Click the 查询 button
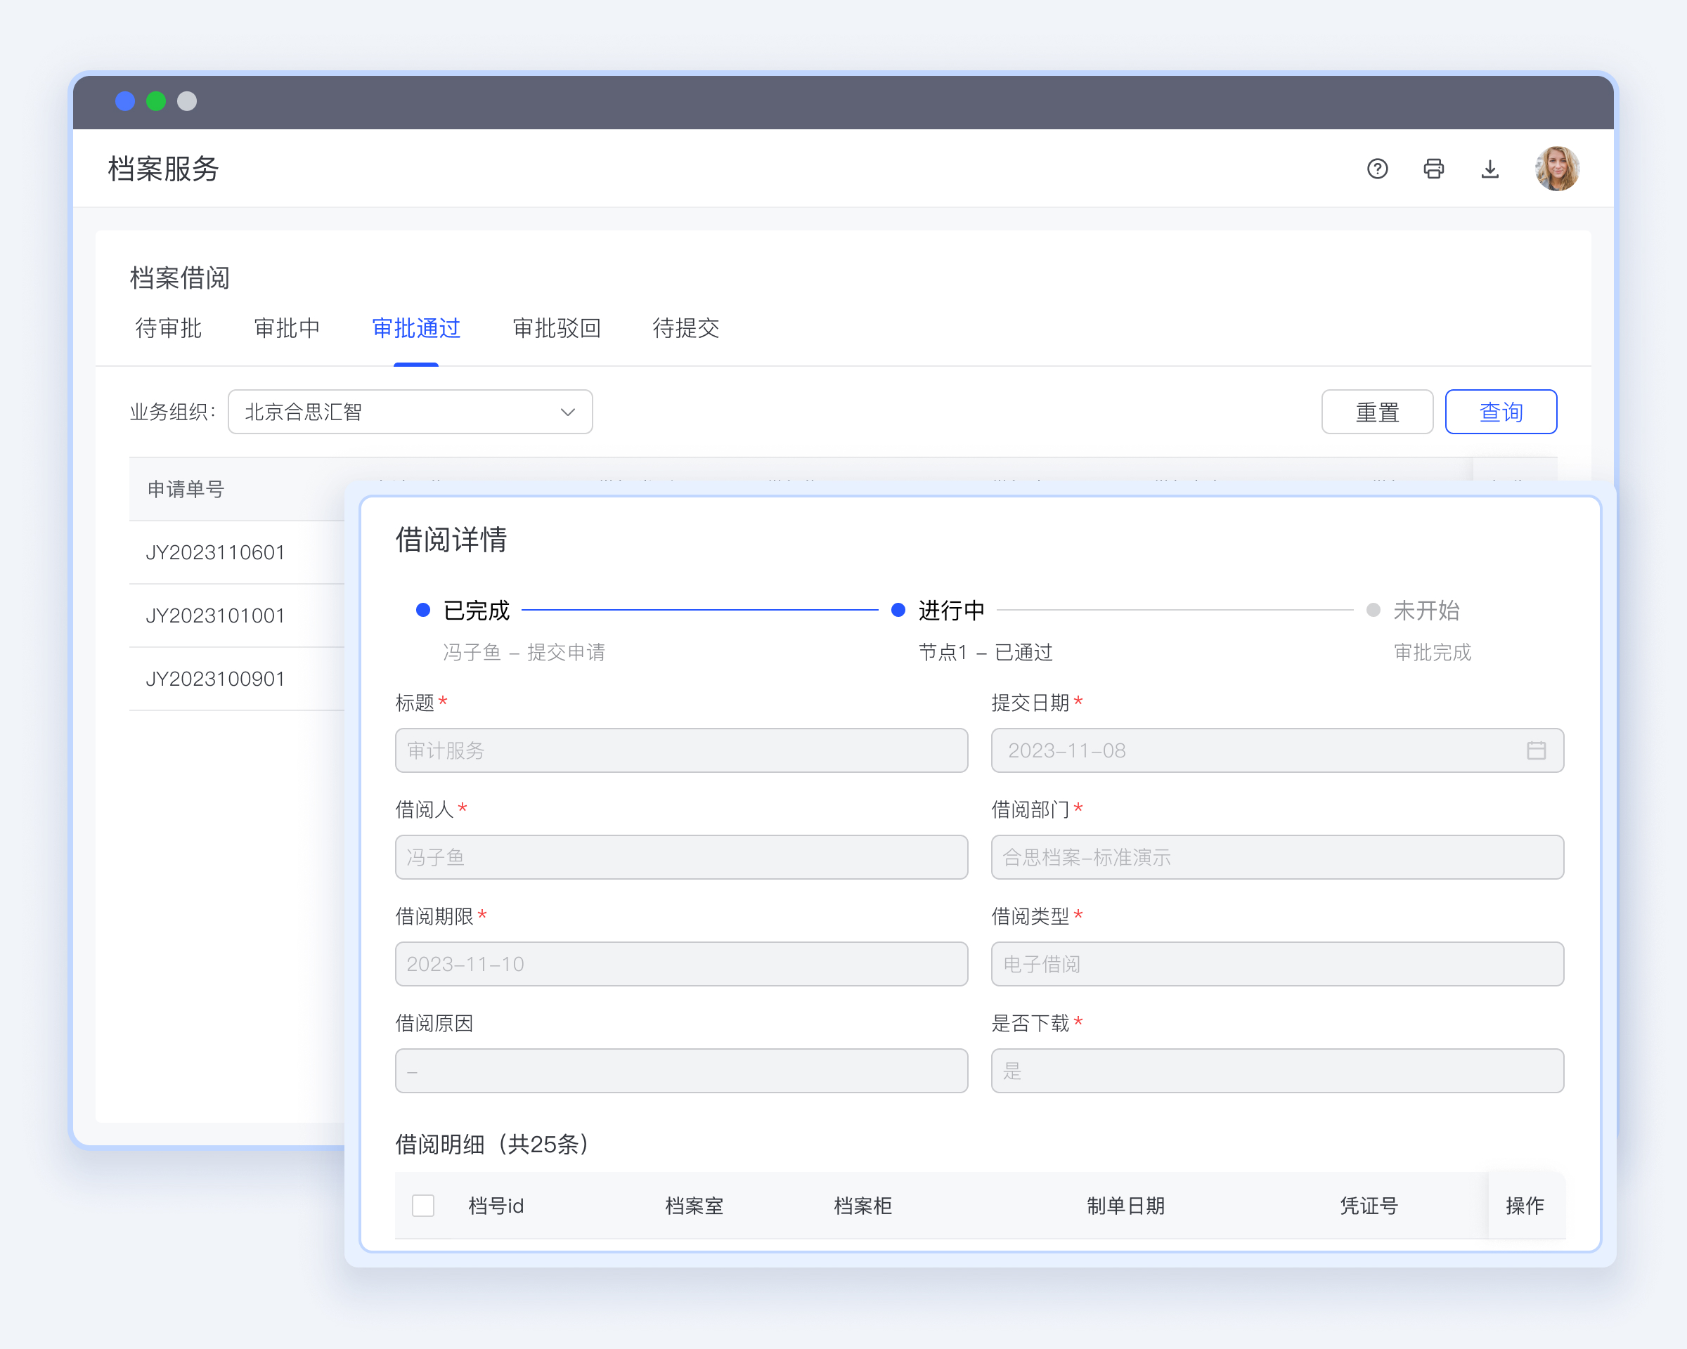This screenshot has height=1349, width=1687. (x=1500, y=412)
